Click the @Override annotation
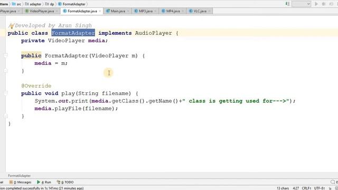 pos(36,85)
